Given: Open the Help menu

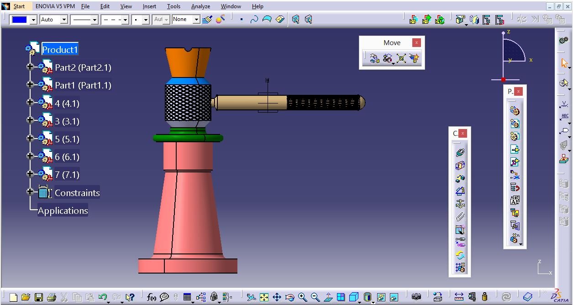Looking at the screenshot, I should [258, 6].
